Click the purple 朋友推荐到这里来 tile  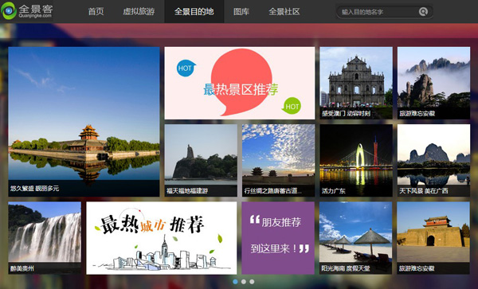point(278,238)
